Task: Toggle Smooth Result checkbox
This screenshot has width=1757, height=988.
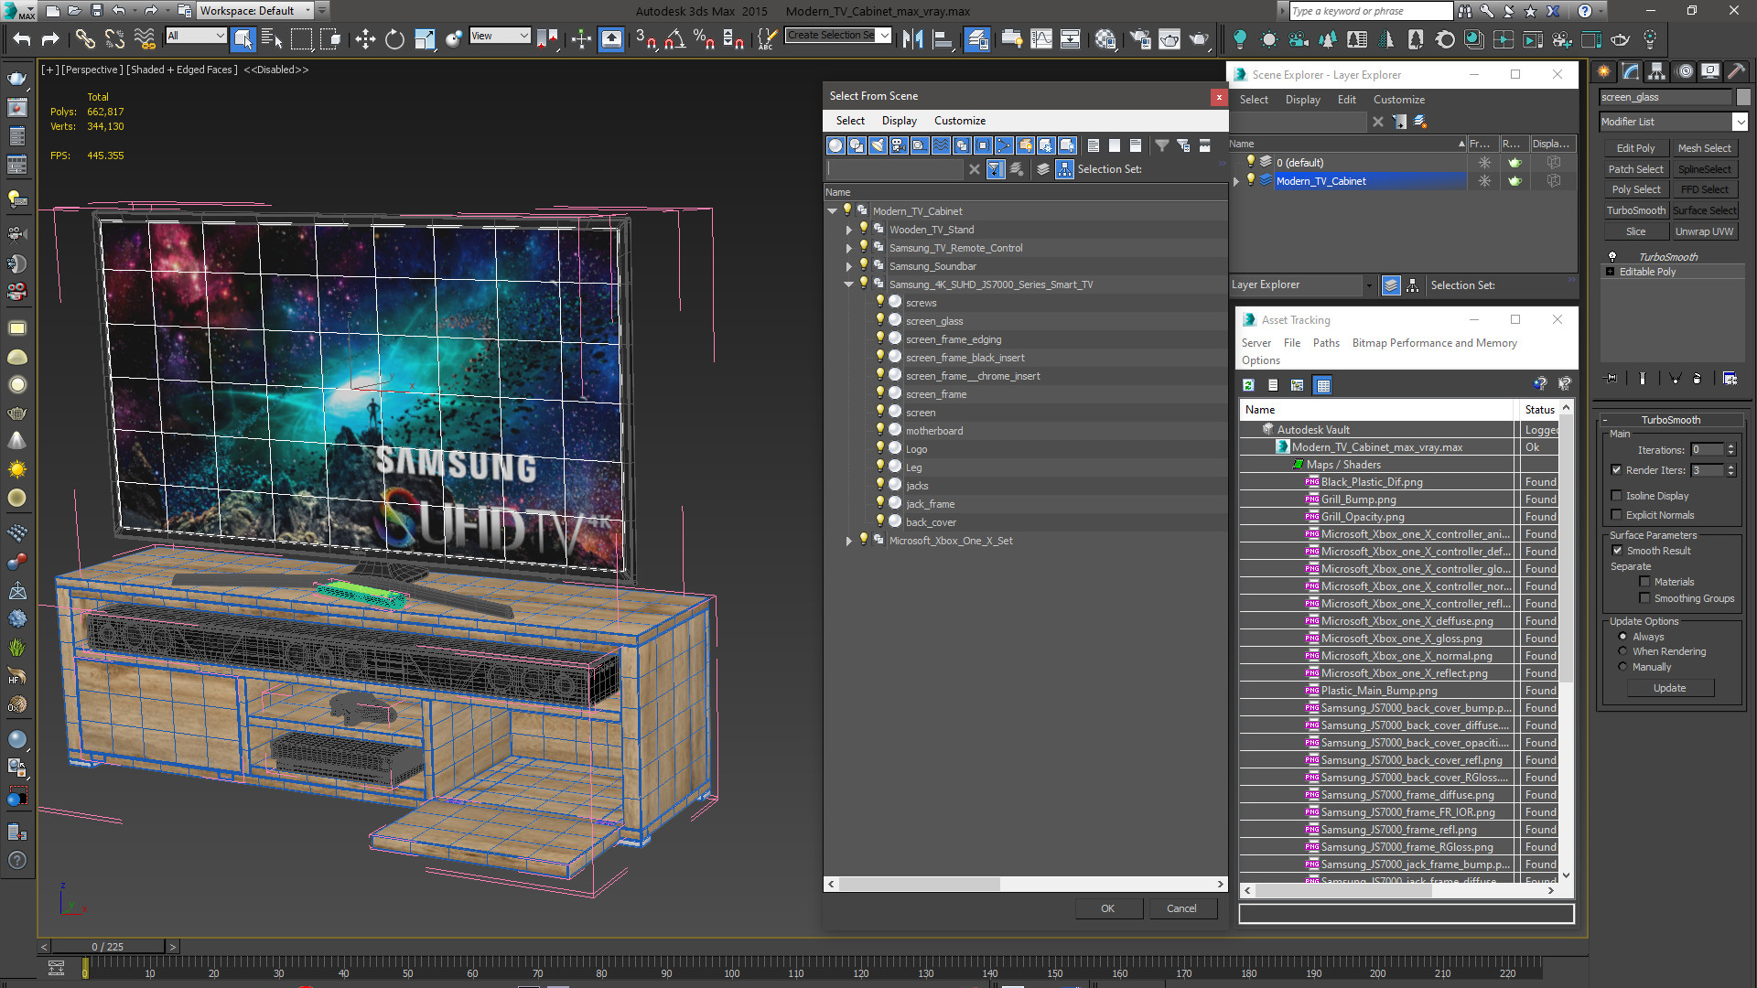Action: [x=1617, y=551]
